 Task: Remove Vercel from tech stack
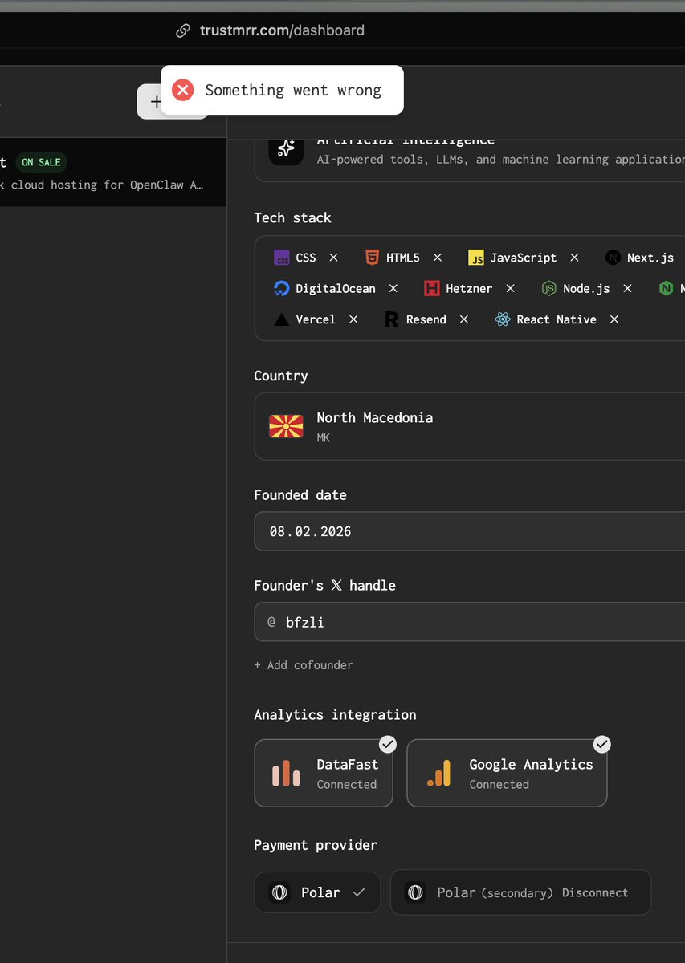coord(353,319)
